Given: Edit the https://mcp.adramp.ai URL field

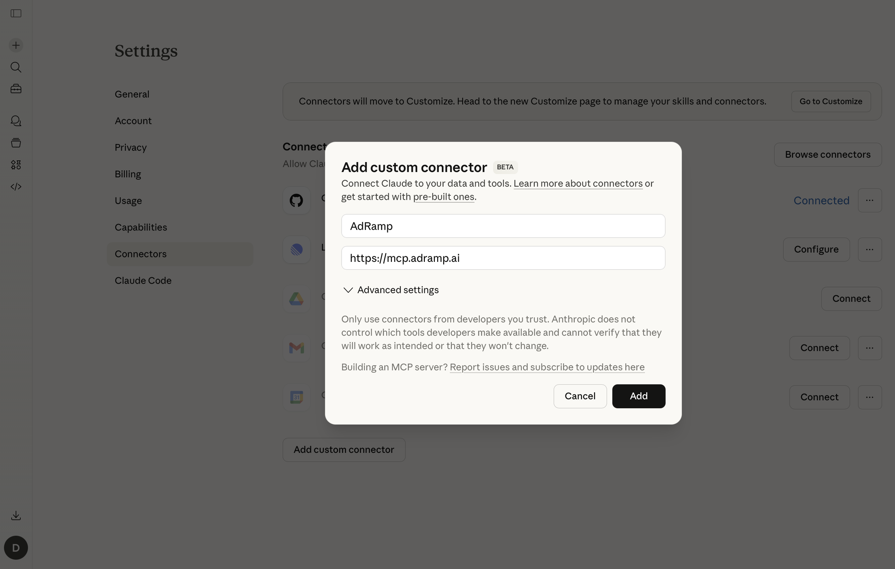Looking at the screenshot, I should (x=502, y=258).
